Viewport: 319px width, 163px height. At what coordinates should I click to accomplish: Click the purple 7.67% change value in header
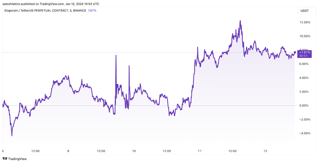(92, 10)
